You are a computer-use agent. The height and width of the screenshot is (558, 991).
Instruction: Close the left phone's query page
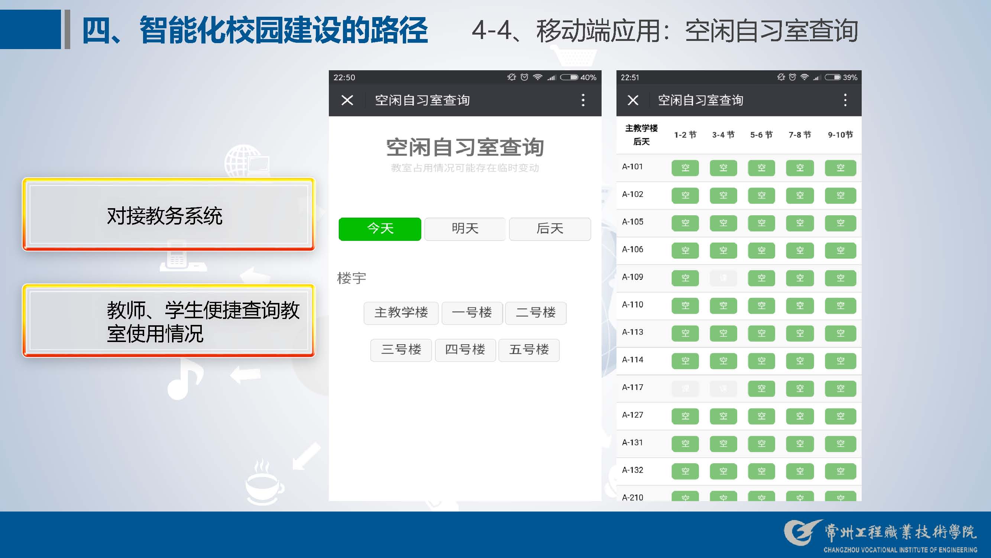point(347,100)
